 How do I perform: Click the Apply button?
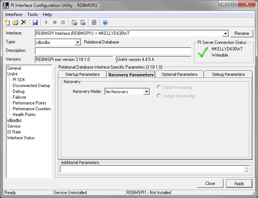tap(239, 183)
